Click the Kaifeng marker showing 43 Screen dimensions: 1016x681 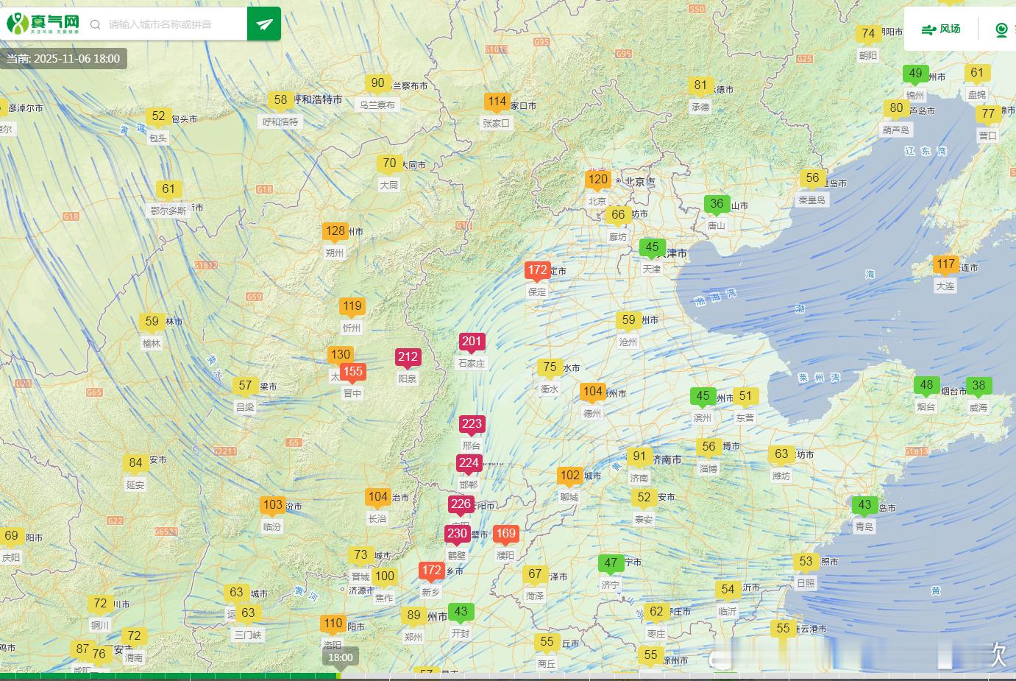(x=461, y=612)
